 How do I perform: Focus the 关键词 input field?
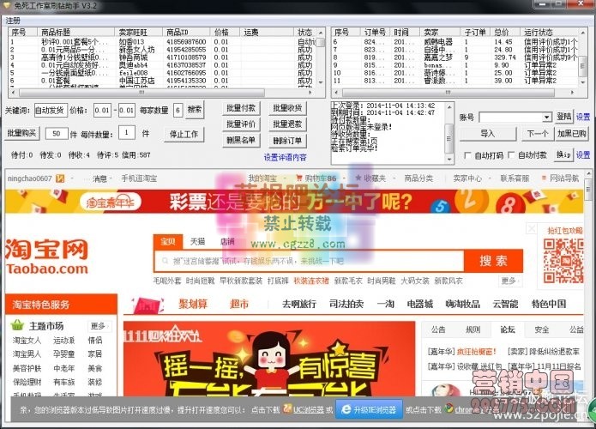(51, 111)
